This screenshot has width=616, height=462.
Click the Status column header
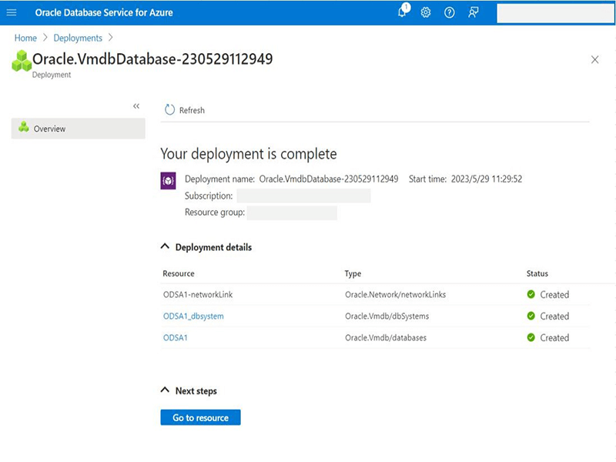pyautogui.click(x=537, y=273)
